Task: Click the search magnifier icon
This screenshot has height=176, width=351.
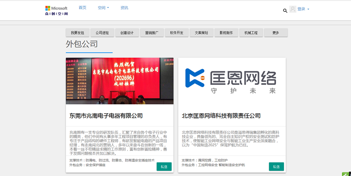Action: coord(285,11)
